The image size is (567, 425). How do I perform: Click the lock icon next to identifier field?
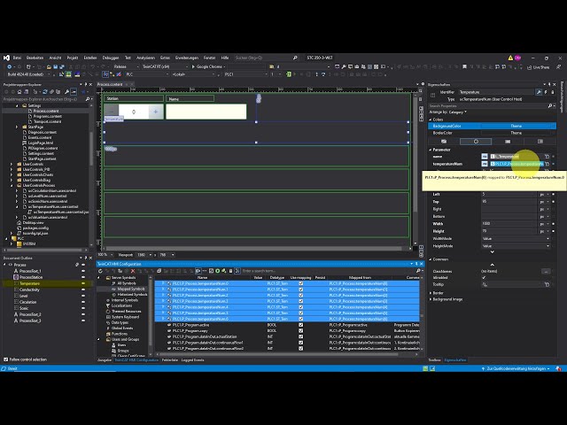553,92
